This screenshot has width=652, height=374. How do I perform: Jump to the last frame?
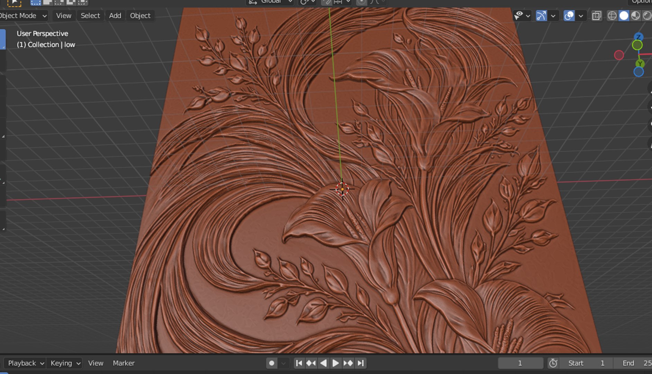[361, 363]
